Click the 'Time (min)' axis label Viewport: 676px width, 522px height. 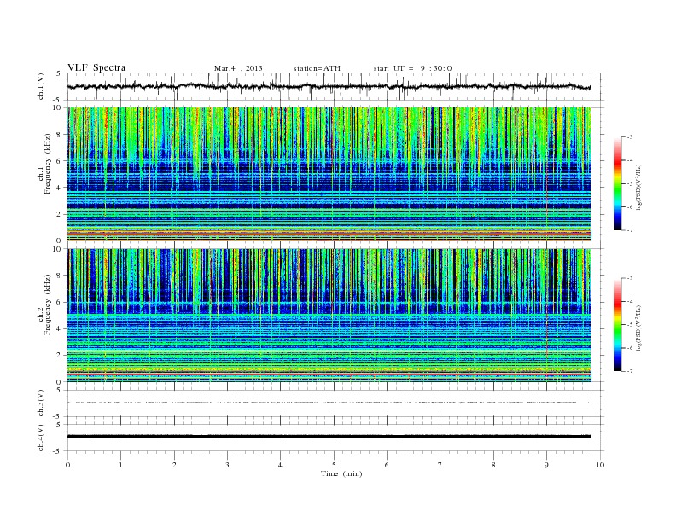click(x=341, y=473)
